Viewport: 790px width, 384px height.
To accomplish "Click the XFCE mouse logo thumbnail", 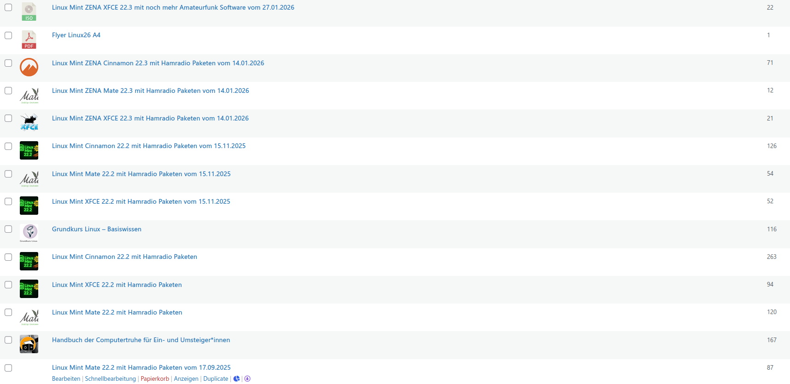I will pos(29,123).
